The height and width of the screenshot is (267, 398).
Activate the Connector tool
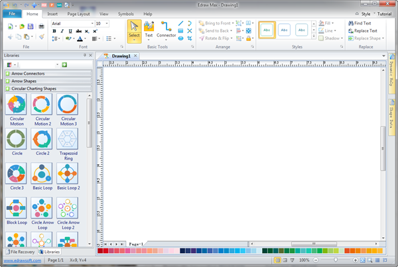166,30
